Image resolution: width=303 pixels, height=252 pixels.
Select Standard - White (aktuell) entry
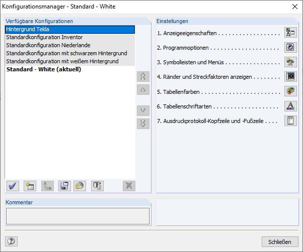point(70,69)
